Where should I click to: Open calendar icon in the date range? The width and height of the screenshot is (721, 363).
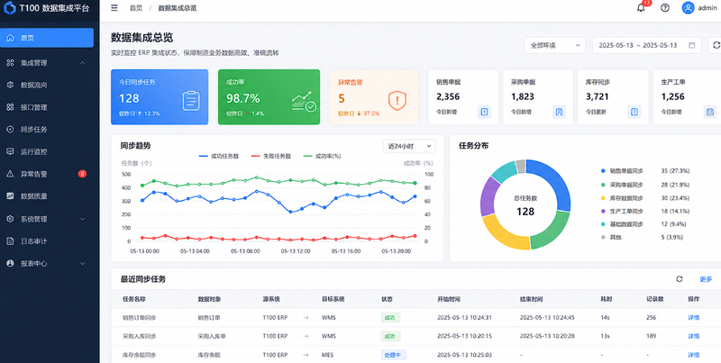pos(692,46)
